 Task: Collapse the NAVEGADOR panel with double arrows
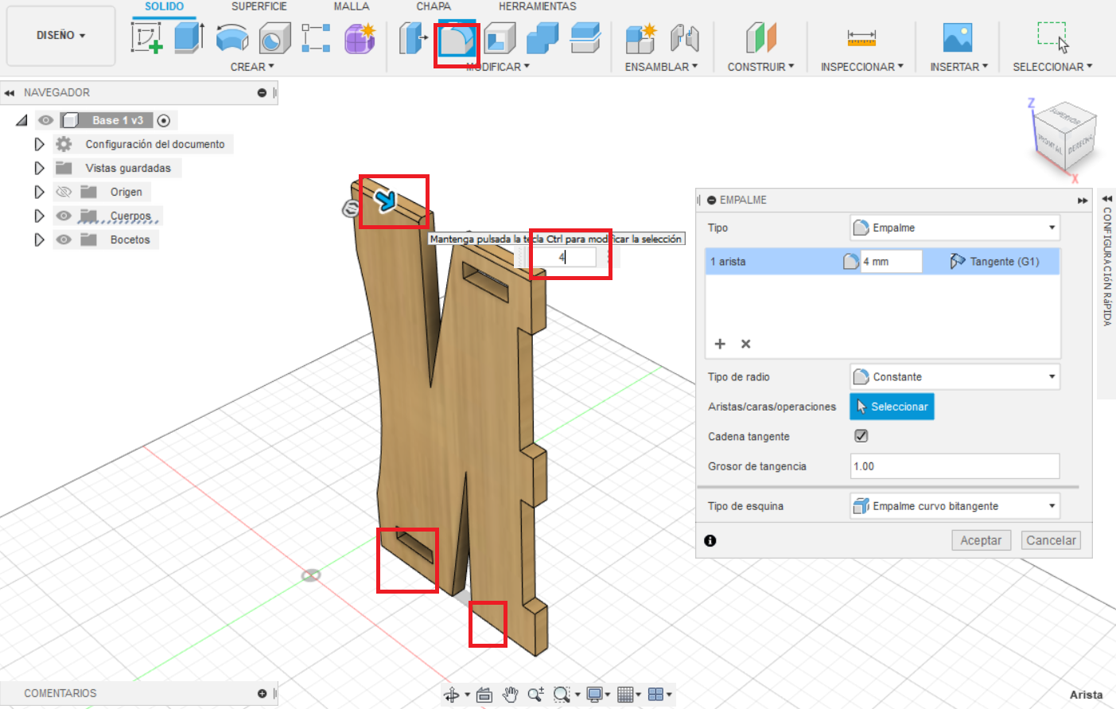[10, 93]
